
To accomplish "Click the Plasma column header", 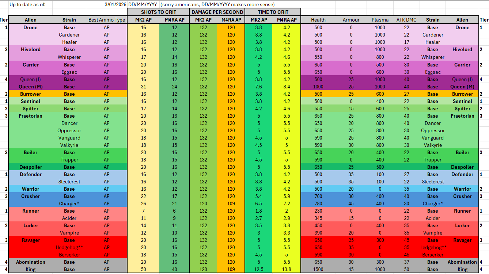I will point(380,20).
